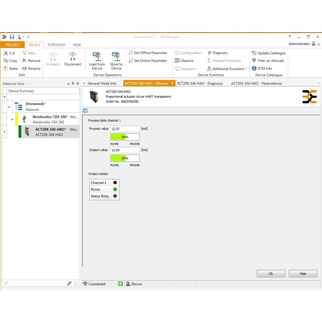The height and width of the screenshot is (322, 322).
Task: Click the Rename icon
Action: pyautogui.click(x=25, y=68)
